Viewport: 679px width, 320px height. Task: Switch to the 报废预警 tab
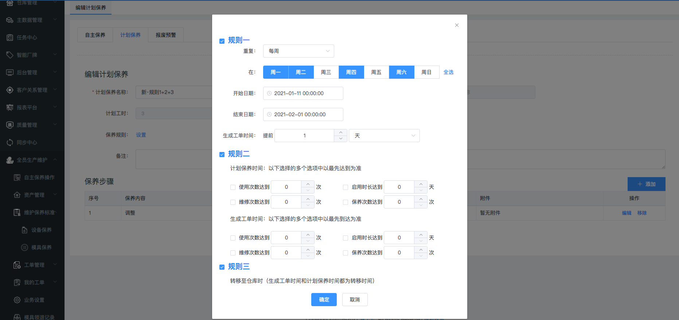(165, 35)
